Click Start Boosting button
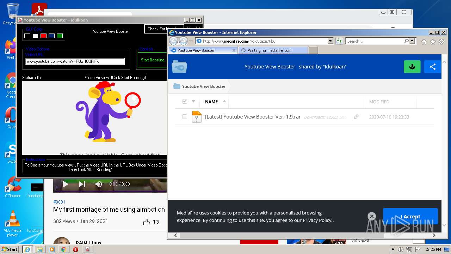This screenshot has width=451, height=254. coord(153,60)
